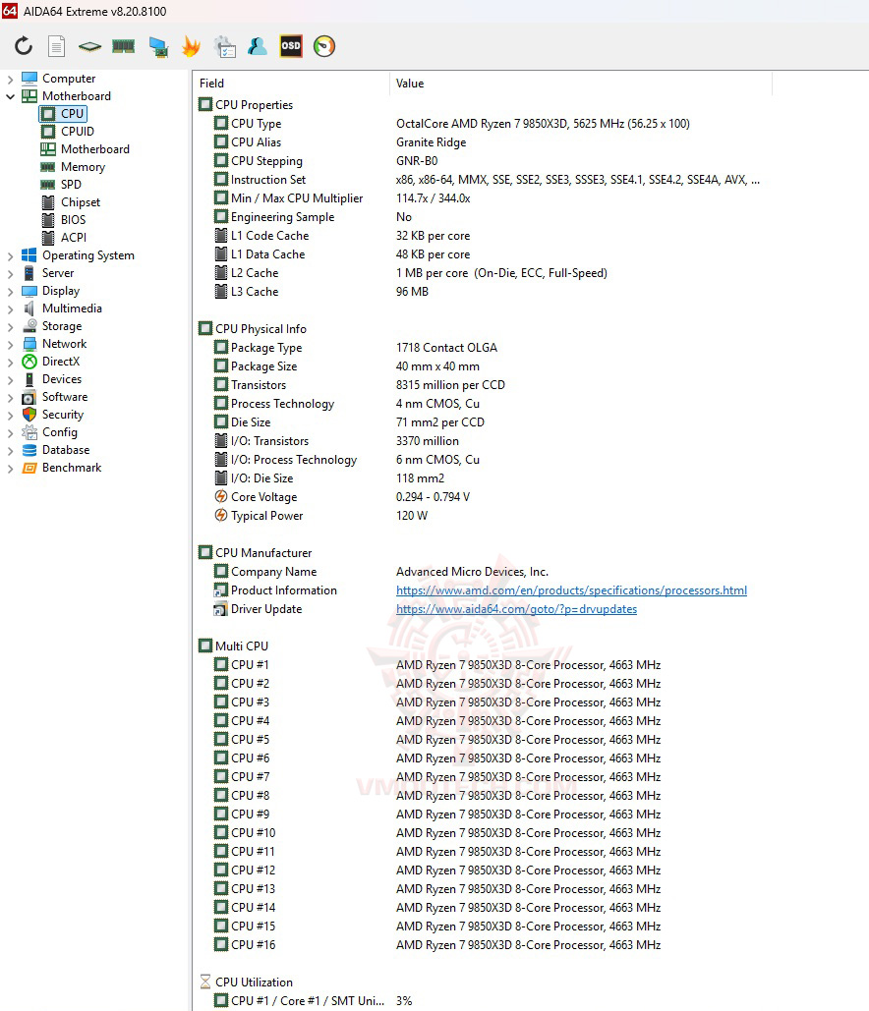This screenshot has height=1011, width=869.
Task: Select the Software tree label
Action: tap(65, 397)
